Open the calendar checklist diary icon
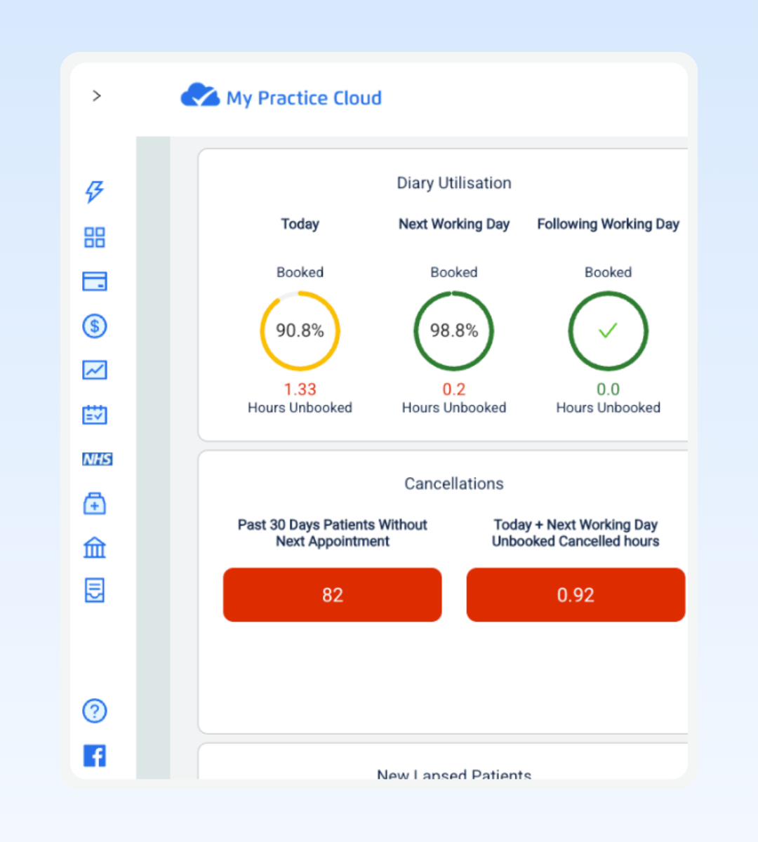This screenshot has height=842, width=758. [95, 415]
